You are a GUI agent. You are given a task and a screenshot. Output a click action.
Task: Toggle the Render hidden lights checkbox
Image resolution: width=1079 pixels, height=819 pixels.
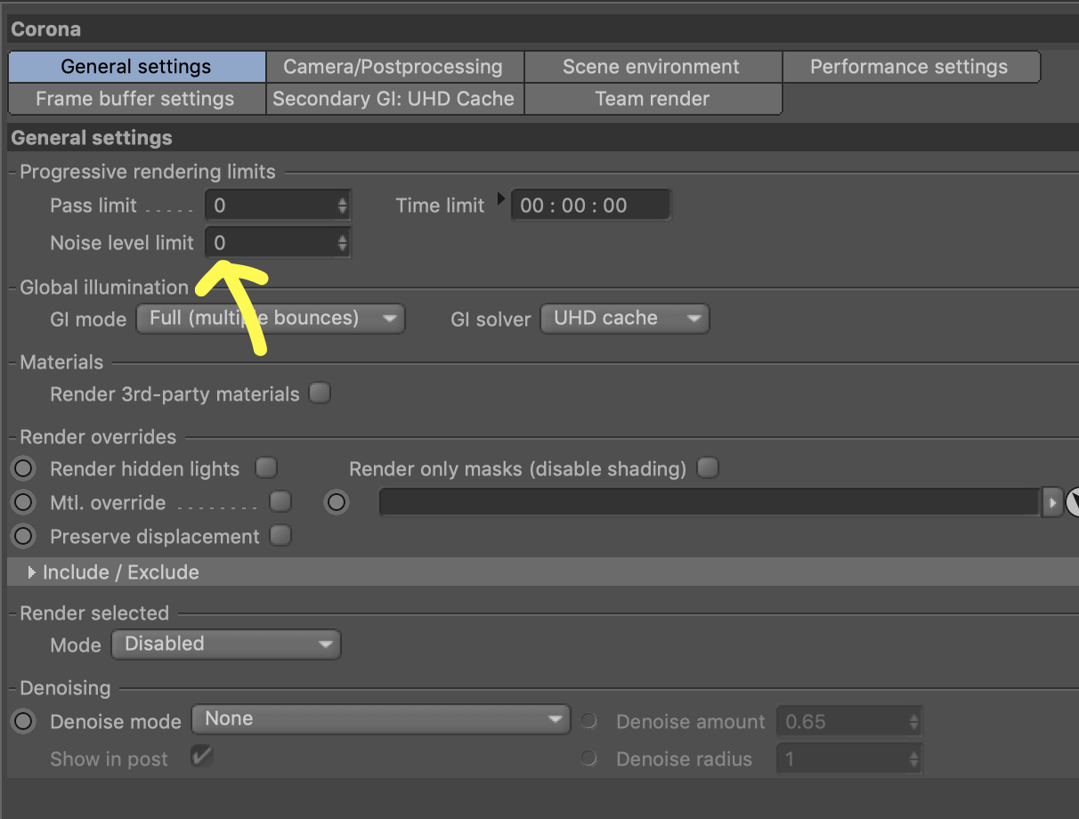tap(266, 467)
